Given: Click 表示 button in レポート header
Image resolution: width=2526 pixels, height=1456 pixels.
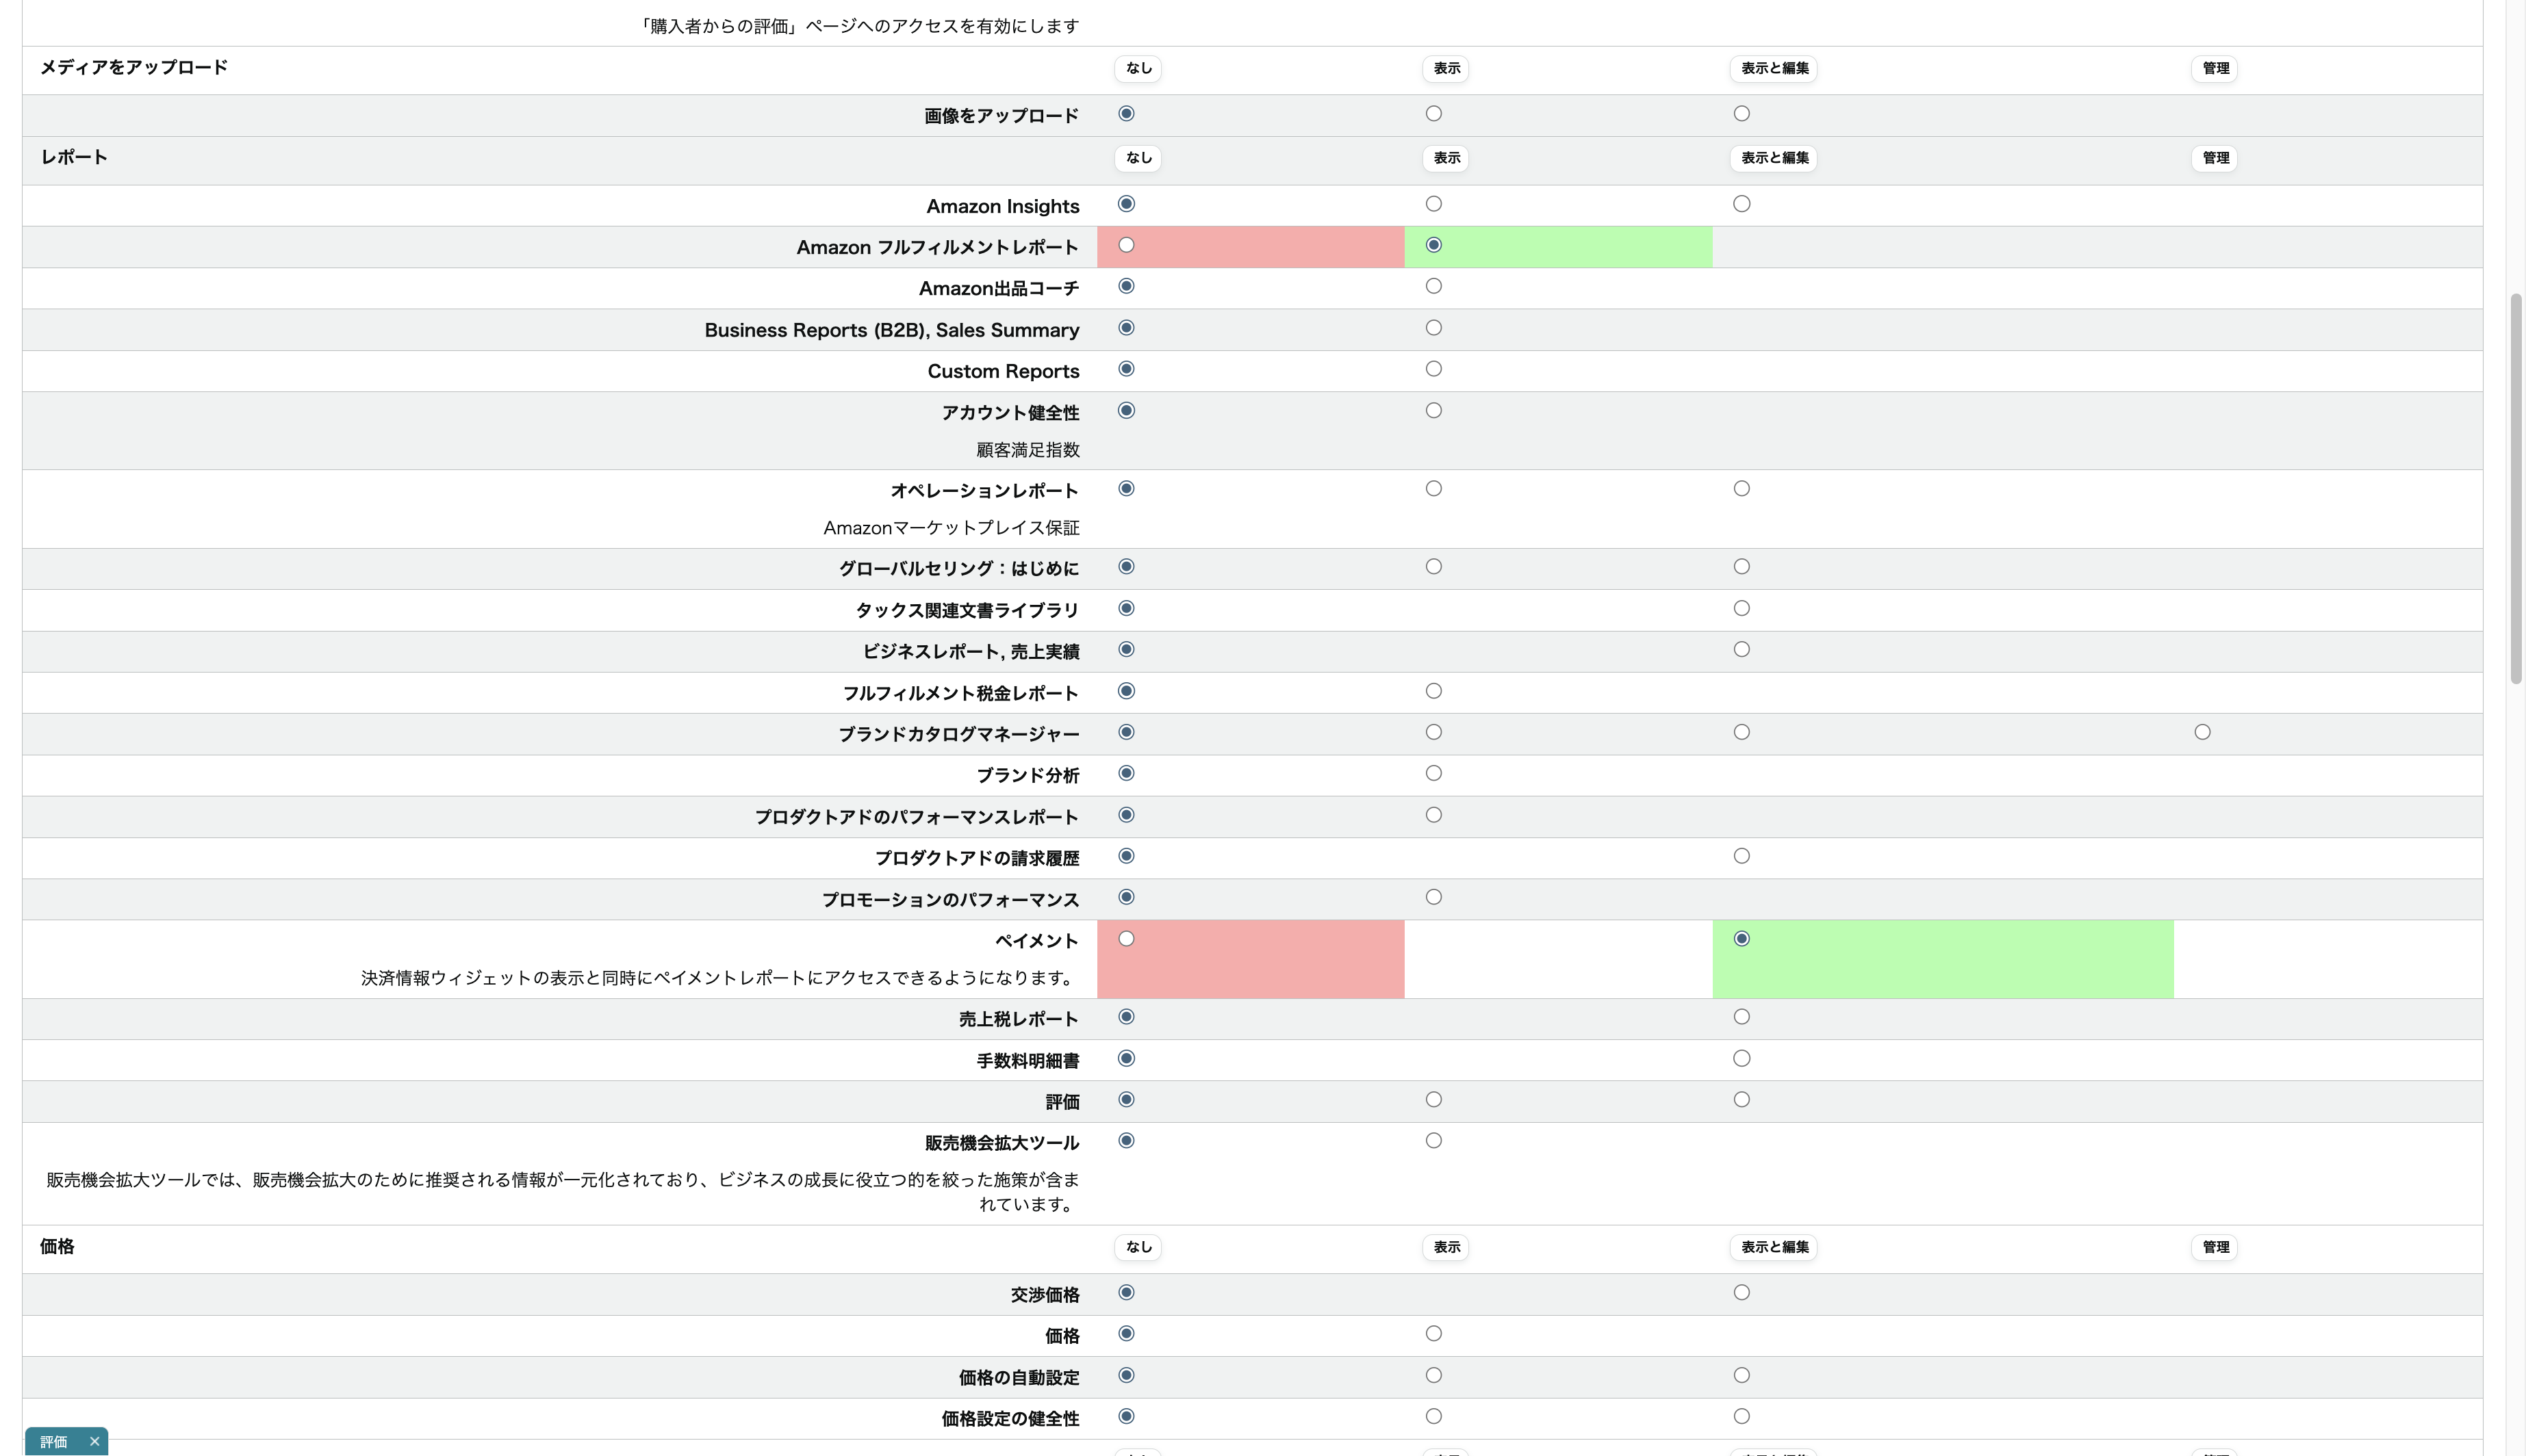Looking at the screenshot, I should (x=1446, y=158).
